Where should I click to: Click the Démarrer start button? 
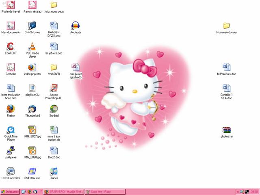click(10, 191)
